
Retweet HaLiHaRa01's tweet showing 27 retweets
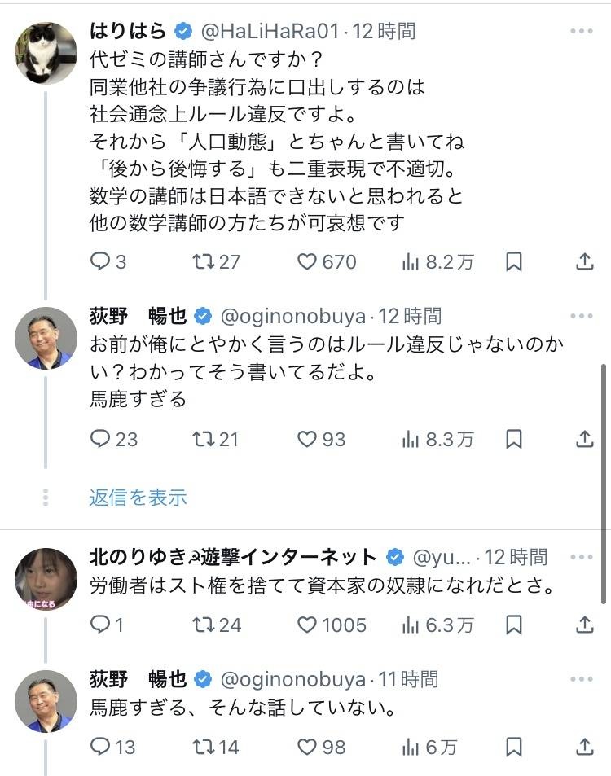[202, 261]
